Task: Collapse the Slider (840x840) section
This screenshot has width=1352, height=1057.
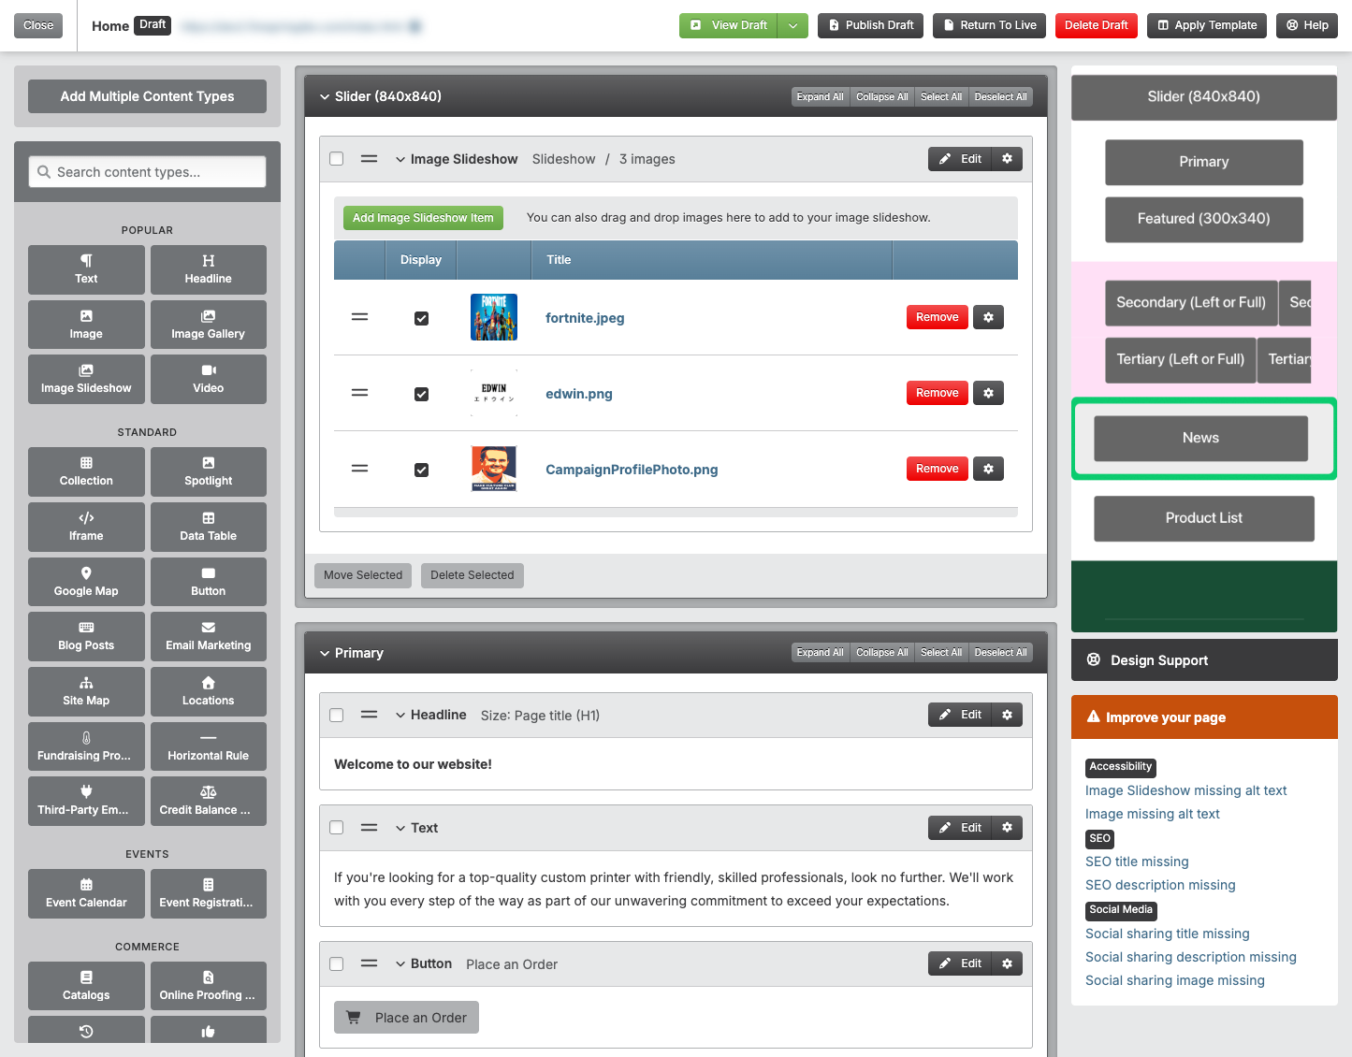Action: coord(325,96)
